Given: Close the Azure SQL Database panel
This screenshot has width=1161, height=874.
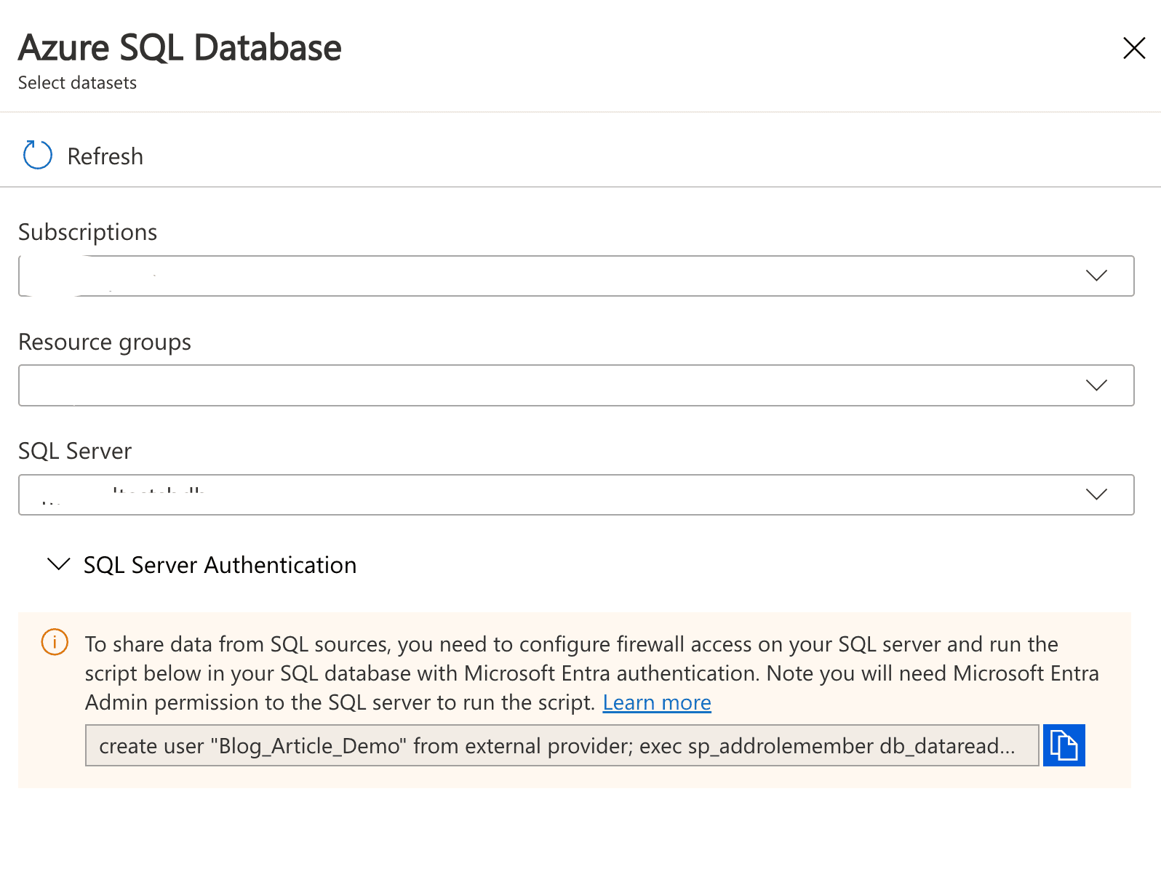Looking at the screenshot, I should coord(1134,49).
